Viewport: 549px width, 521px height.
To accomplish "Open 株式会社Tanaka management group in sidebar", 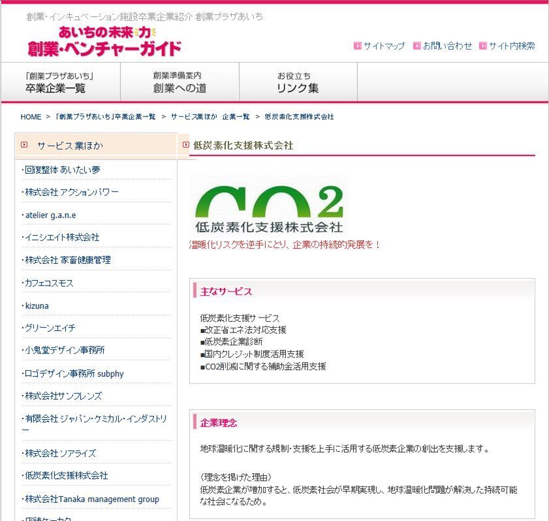I will (x=92, y=499).
